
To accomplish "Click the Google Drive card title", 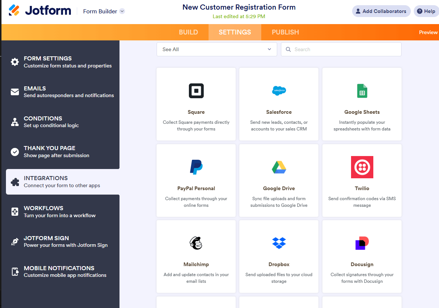I will click(x=279, y=189).
